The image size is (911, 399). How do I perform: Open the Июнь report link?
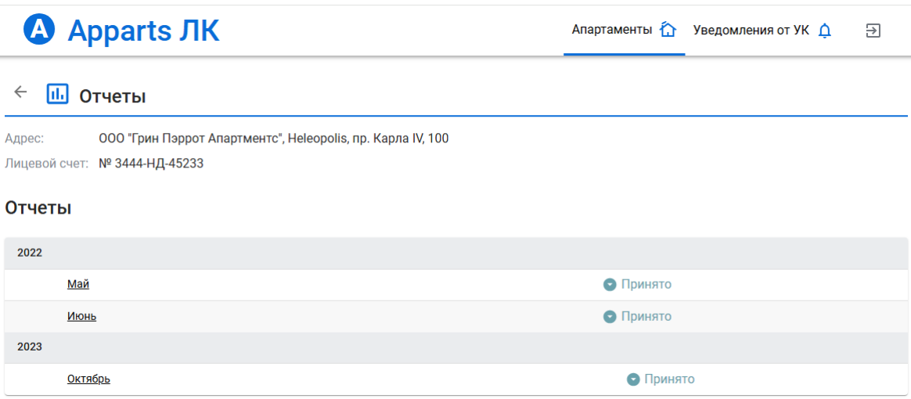81,317
